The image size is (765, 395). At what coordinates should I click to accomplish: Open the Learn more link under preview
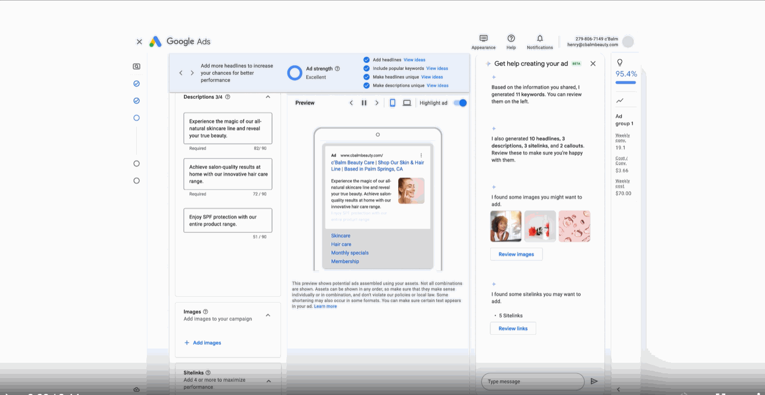coord(325,306)
